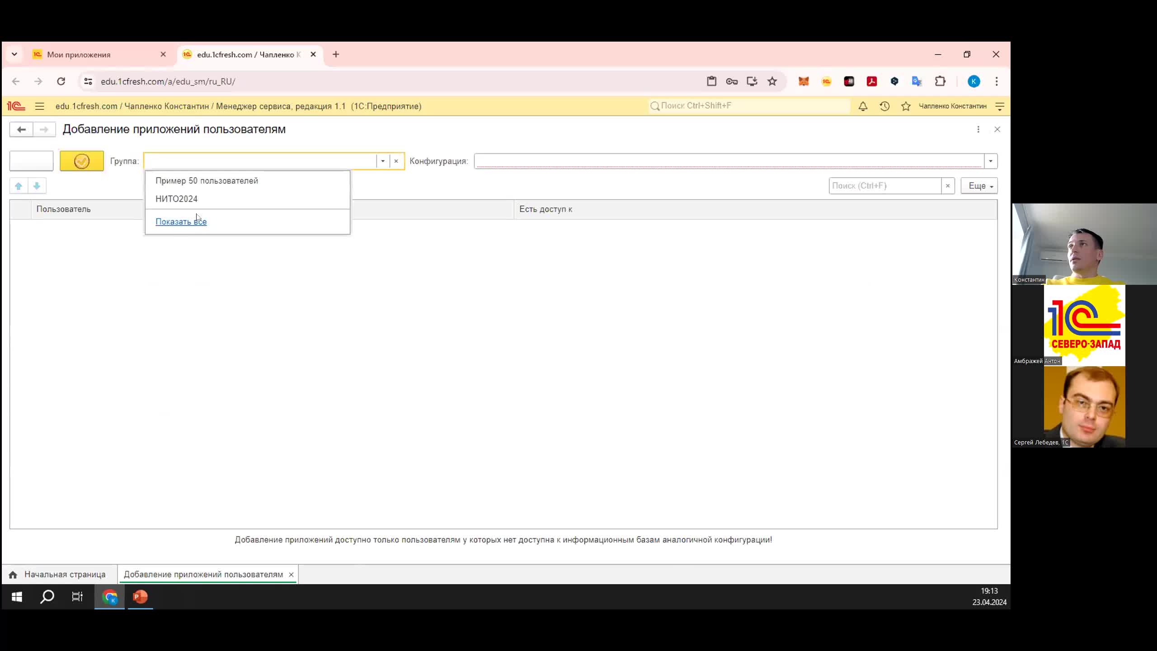
Task: Open site information icon in address bar
Action: (88, 81)
